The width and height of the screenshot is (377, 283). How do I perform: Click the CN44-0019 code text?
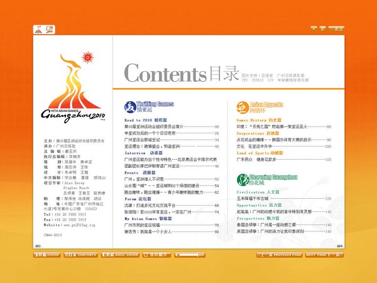(x=53, y=235)
